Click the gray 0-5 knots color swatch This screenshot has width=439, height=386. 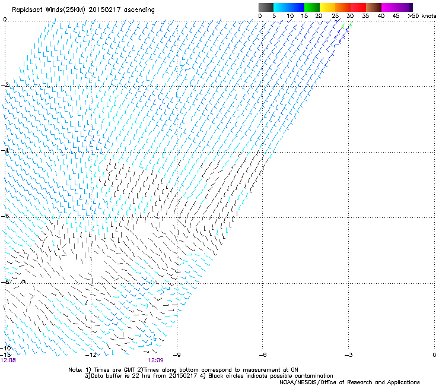click(x=266, y=7)
